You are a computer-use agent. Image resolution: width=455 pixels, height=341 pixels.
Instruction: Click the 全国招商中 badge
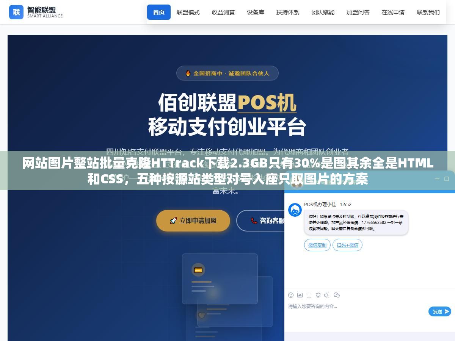point(227,73)
